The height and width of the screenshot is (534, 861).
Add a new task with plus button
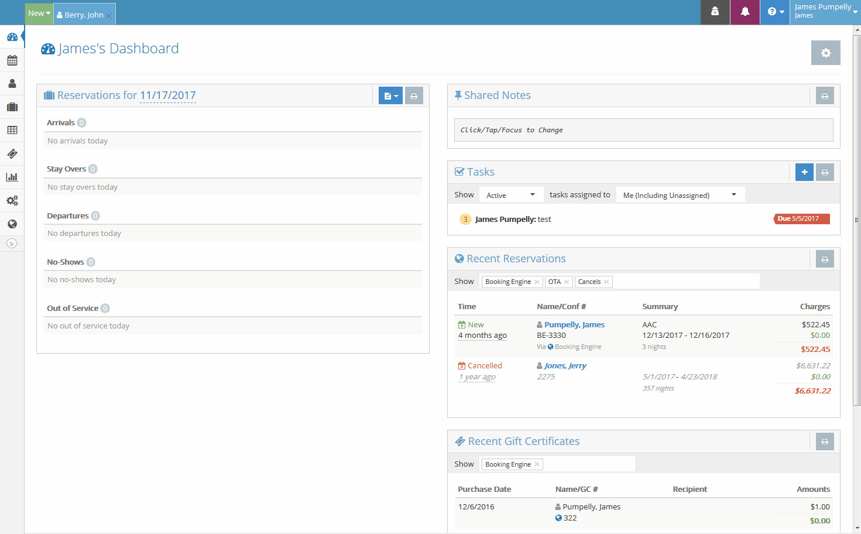pos(804,172)
